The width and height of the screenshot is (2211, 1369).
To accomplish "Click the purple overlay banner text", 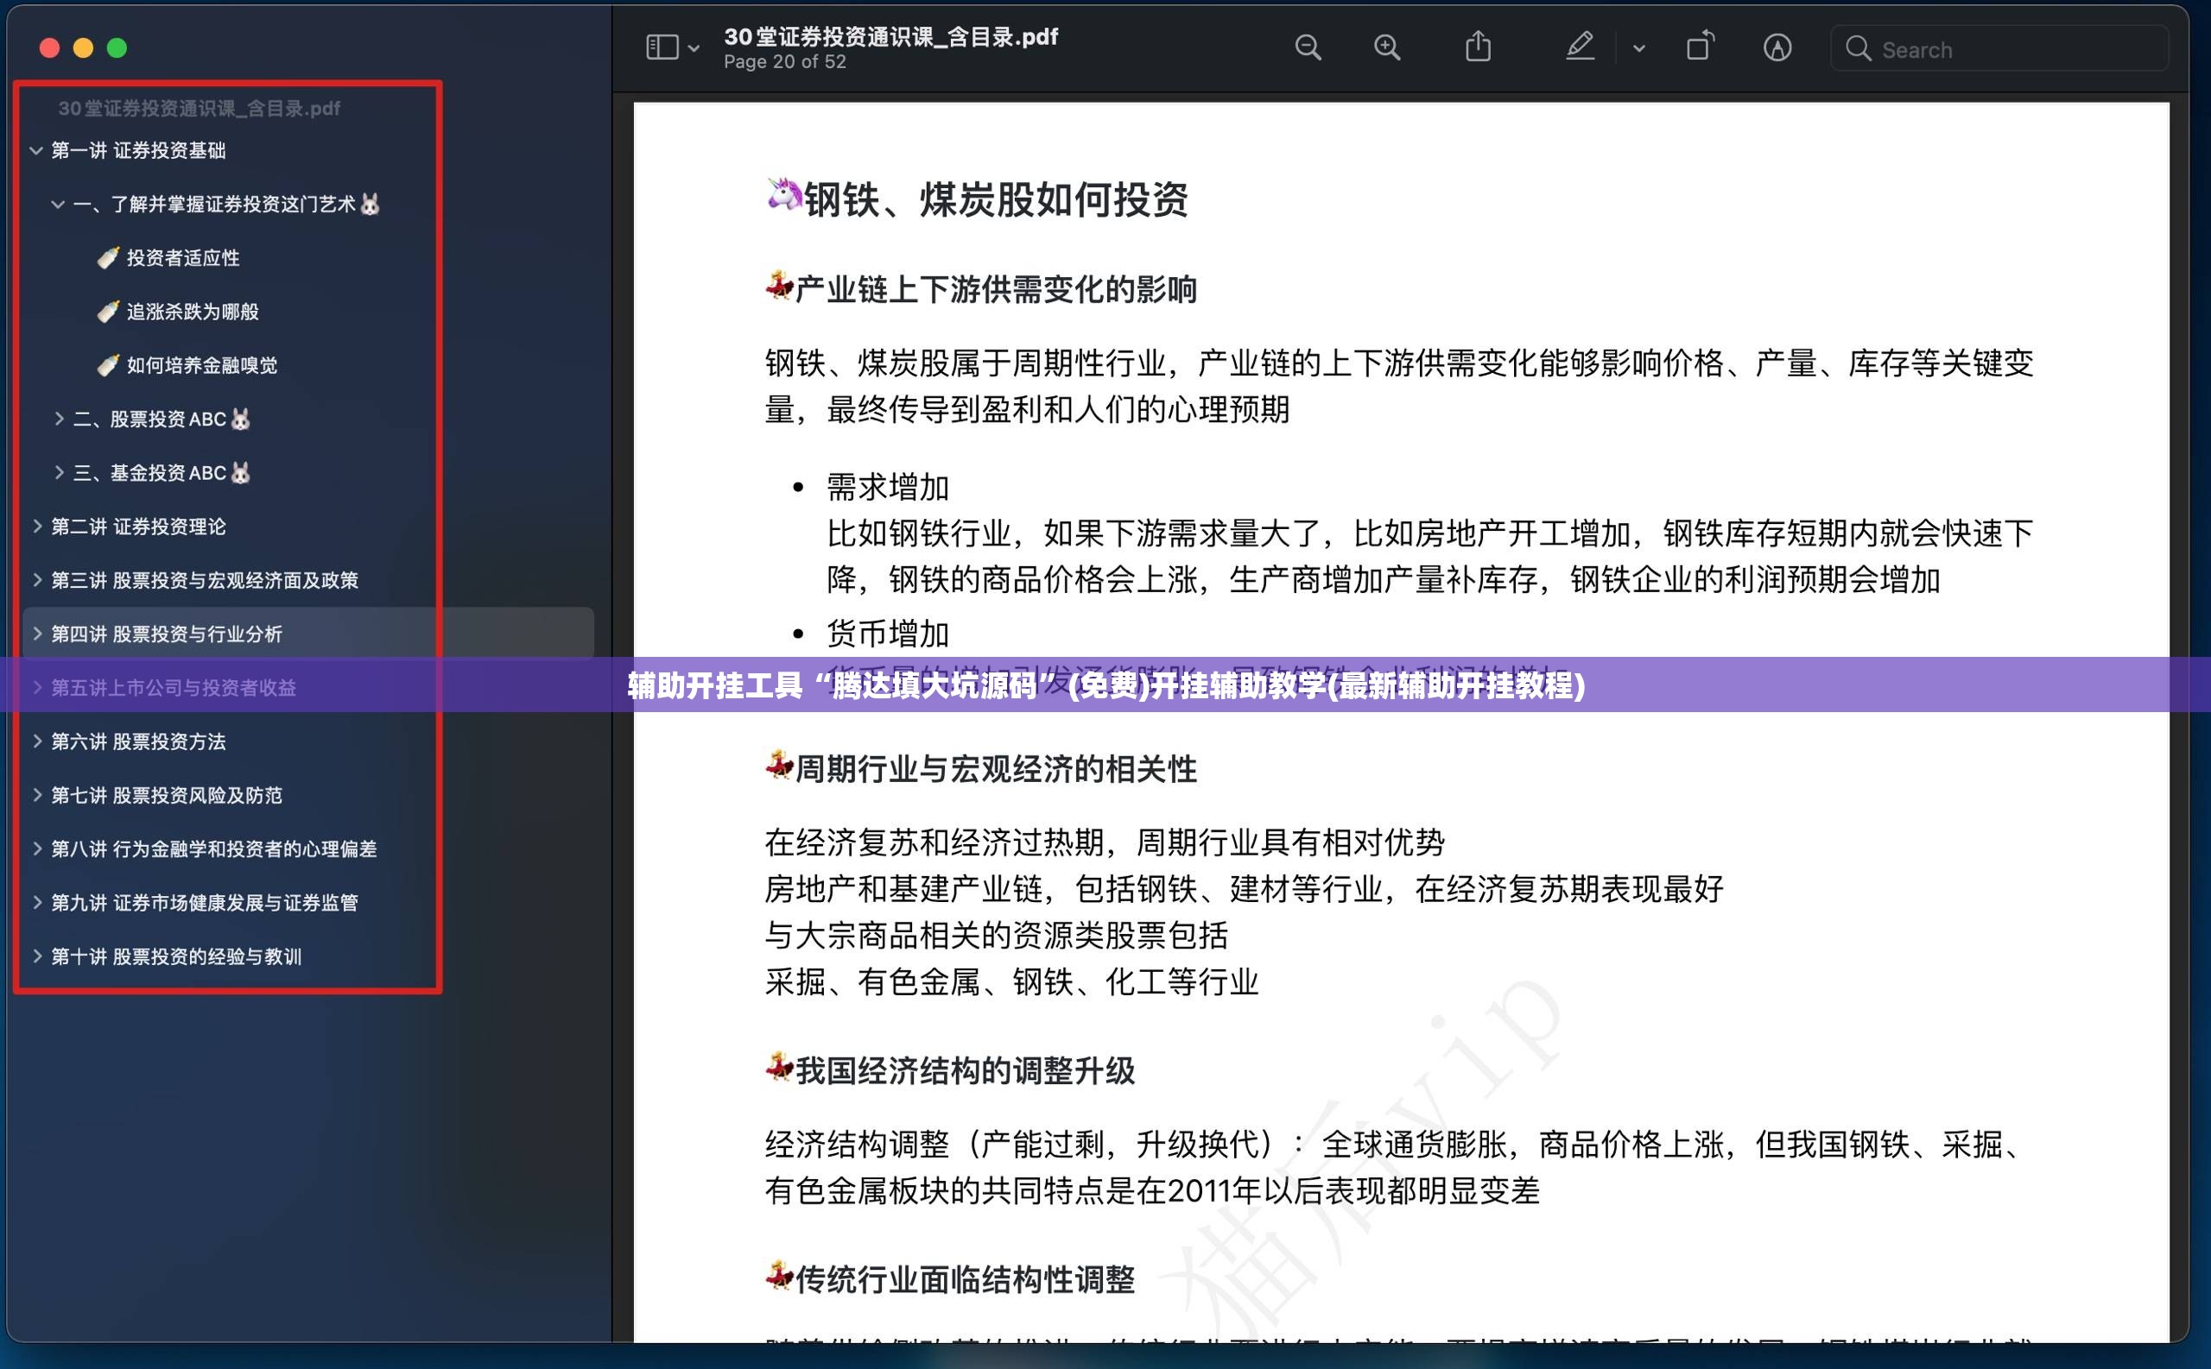I will [1106, 685].
